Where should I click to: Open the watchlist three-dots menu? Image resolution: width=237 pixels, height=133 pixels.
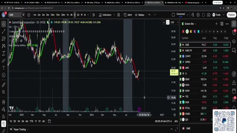pos(227,24)
